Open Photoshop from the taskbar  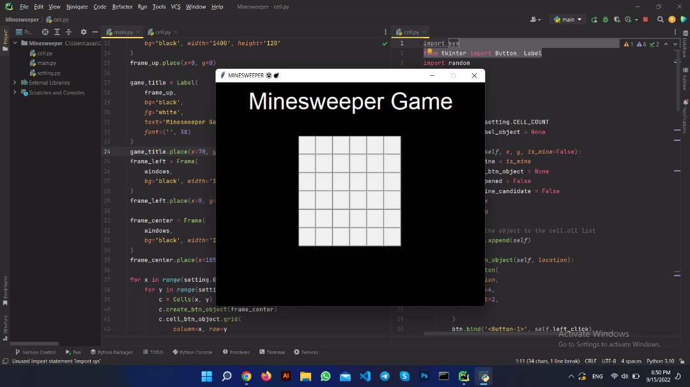coord(424,376)
